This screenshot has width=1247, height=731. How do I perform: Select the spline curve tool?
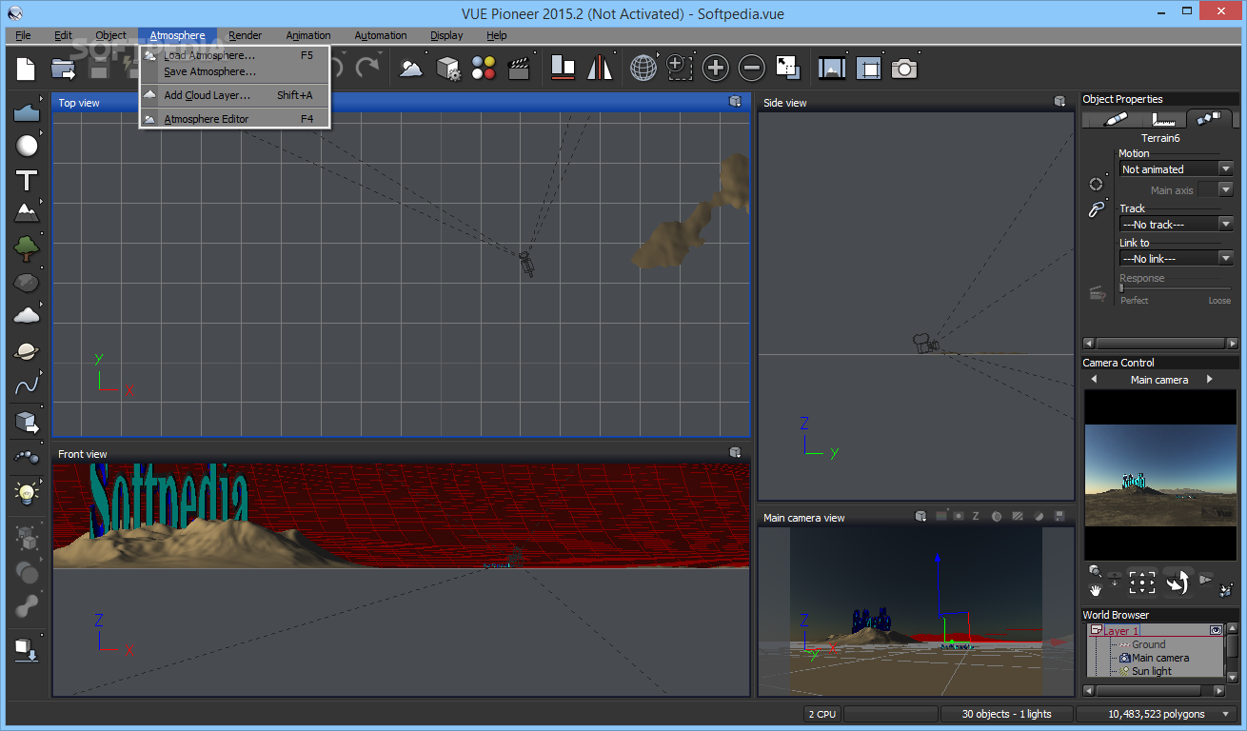click(x=27, y=385)
